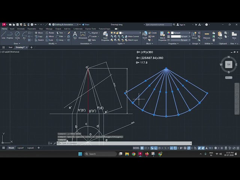Switch to Layout1 tab

tap(21, 148)
